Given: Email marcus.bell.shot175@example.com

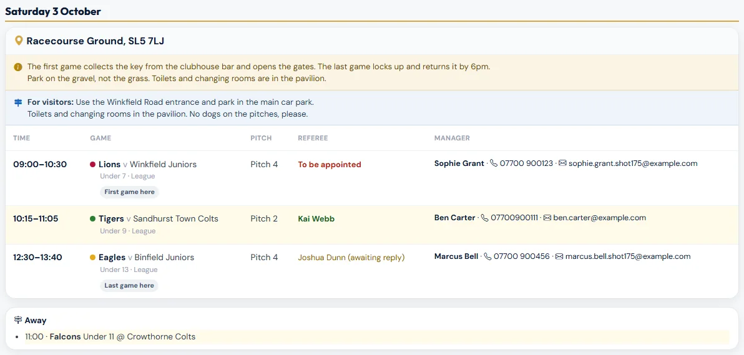Looking at the screenshot, I should (628, 256).
